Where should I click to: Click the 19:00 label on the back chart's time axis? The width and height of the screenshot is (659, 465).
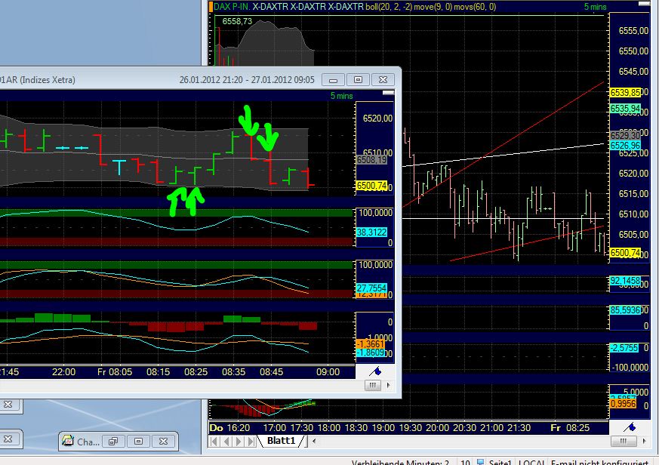[x=383, y=428]
